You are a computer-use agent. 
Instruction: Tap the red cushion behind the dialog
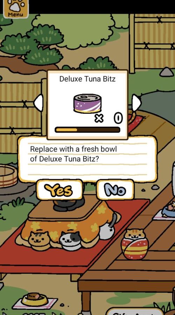point(135,122)
